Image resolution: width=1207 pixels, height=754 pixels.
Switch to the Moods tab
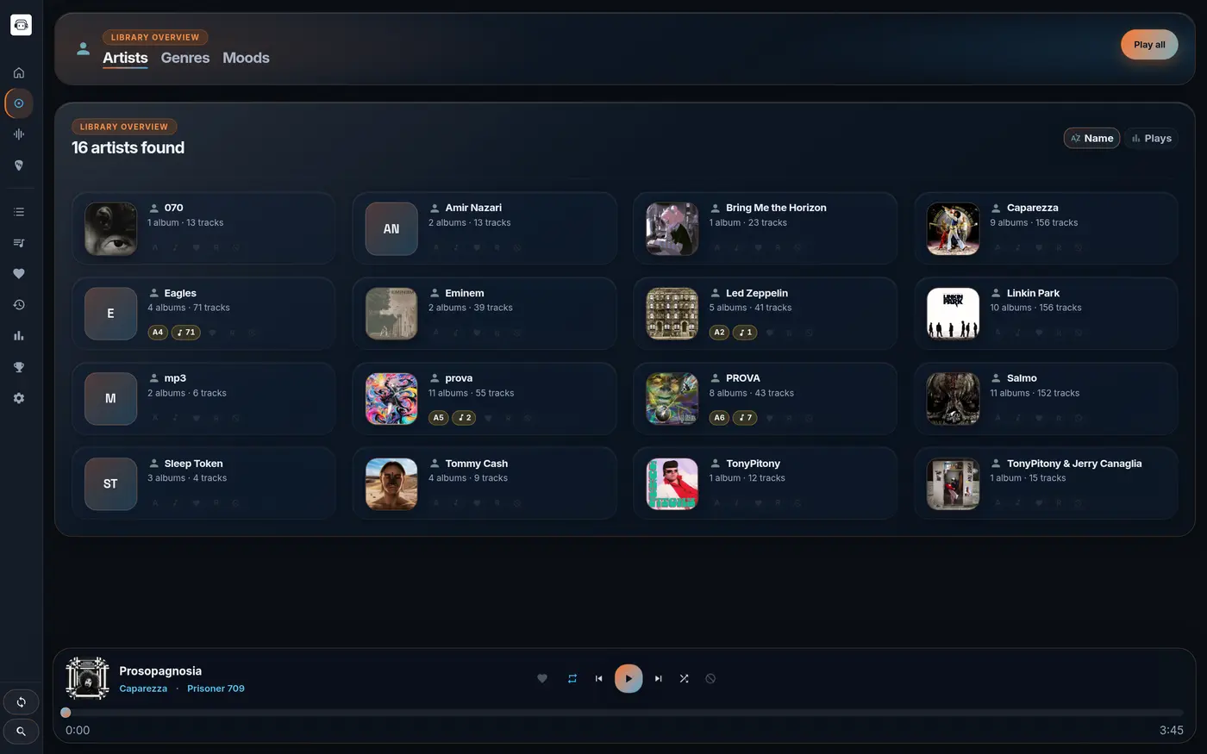tap(246, 58)
